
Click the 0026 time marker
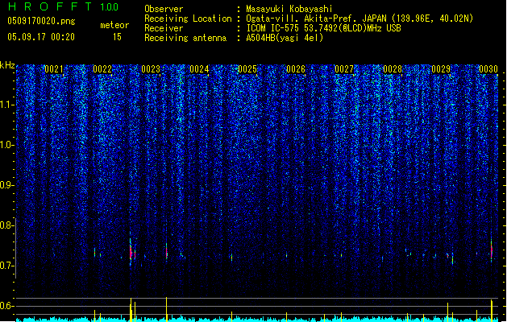(x=296, y=69)
